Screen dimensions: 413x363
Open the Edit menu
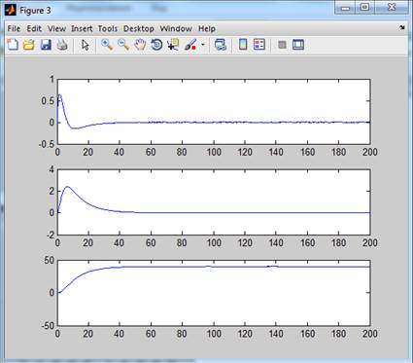click(34, 28)
